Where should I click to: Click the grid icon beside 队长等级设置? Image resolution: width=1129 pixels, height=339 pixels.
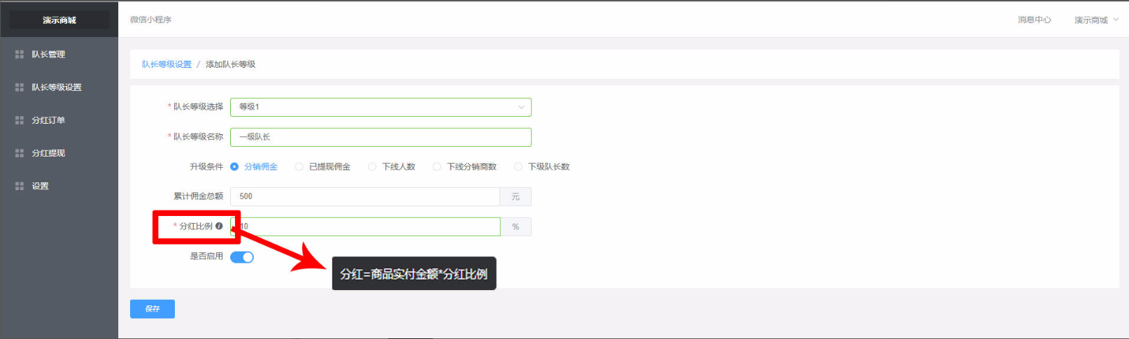click(x=20, y=87)
